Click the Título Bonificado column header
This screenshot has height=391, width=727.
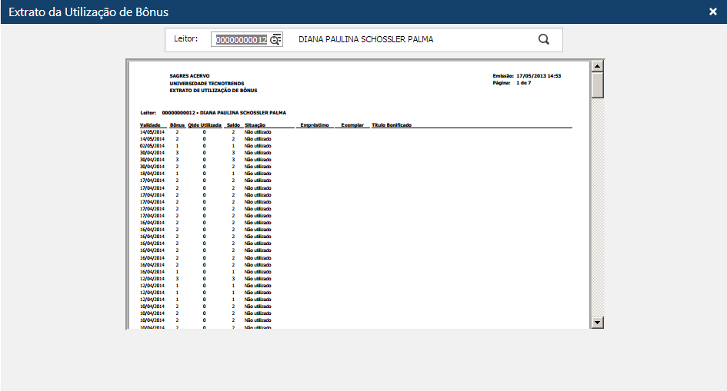tap(392, 124)
